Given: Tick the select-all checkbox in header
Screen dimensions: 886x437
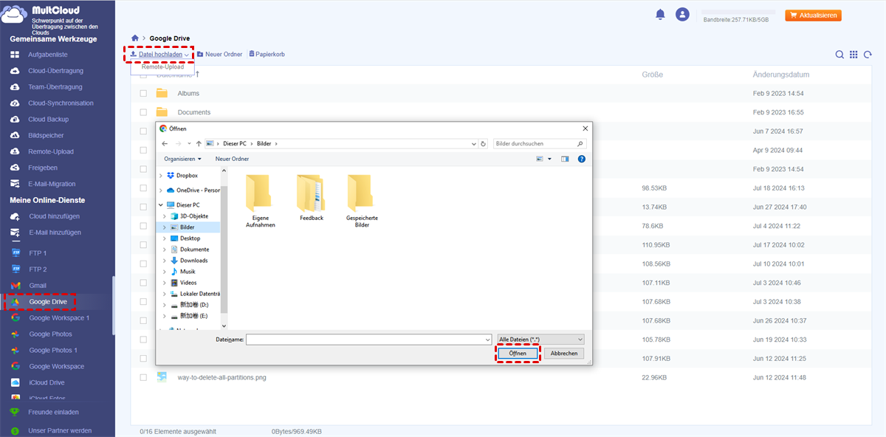Looking at the screenshot, I should (143, 75).
